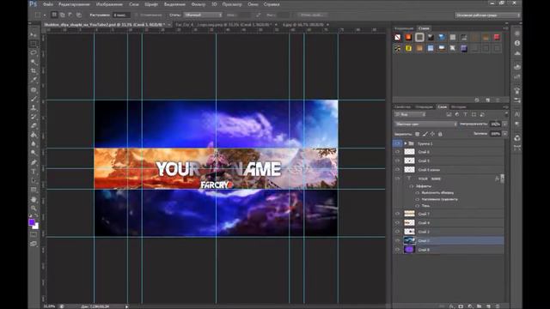Screen dimensions: 550x309
Task: Hide layer Слой 6
Action: pyautogui.click(x=397, y=152)
